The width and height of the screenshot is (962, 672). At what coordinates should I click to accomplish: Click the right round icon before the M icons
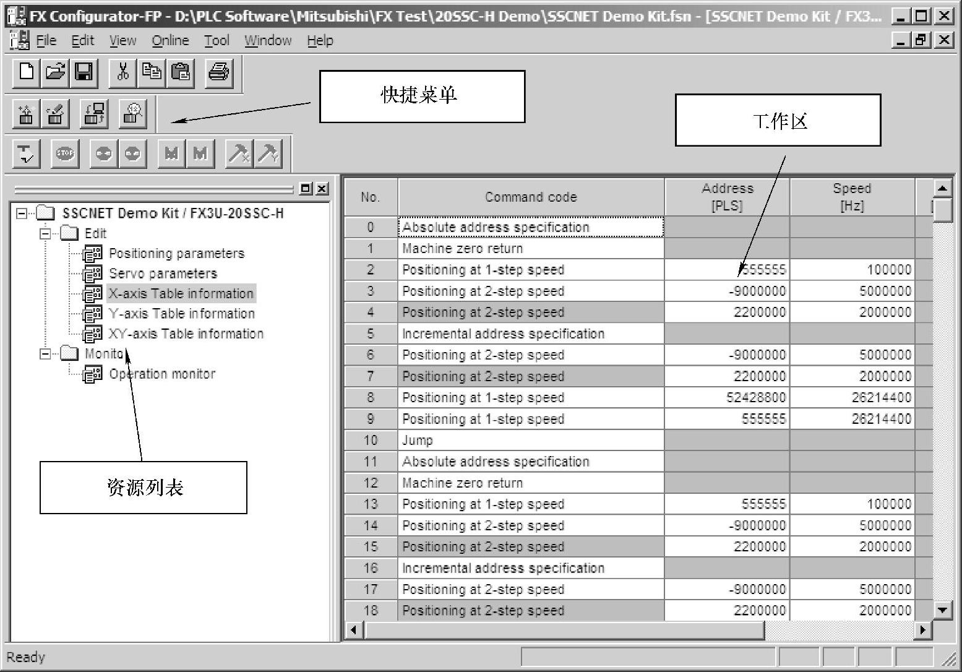tap(132, 153)
